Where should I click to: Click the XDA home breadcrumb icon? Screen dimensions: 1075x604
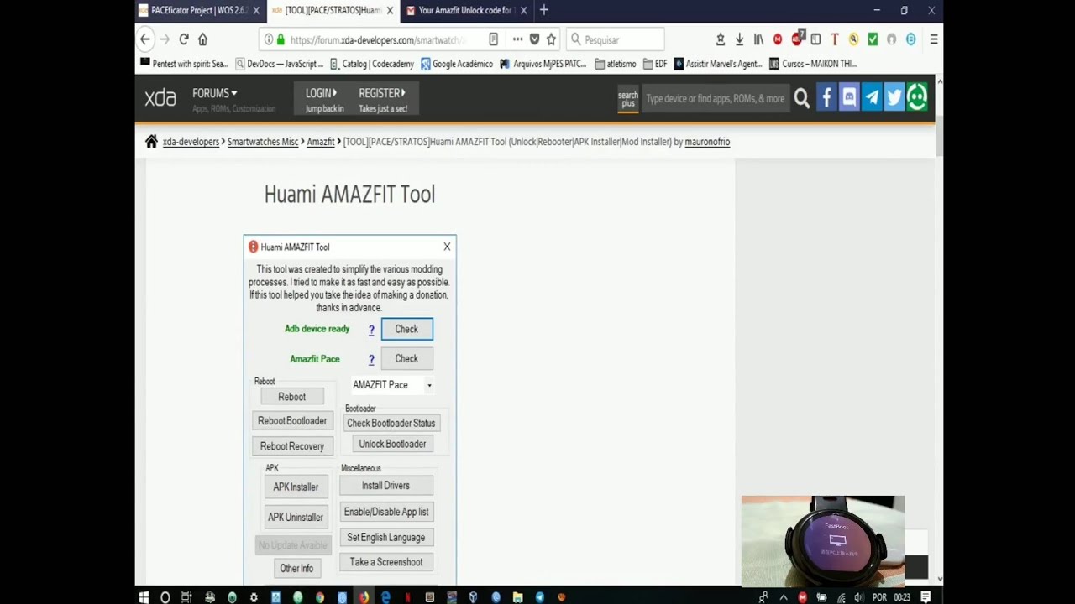tap(151, 142)
